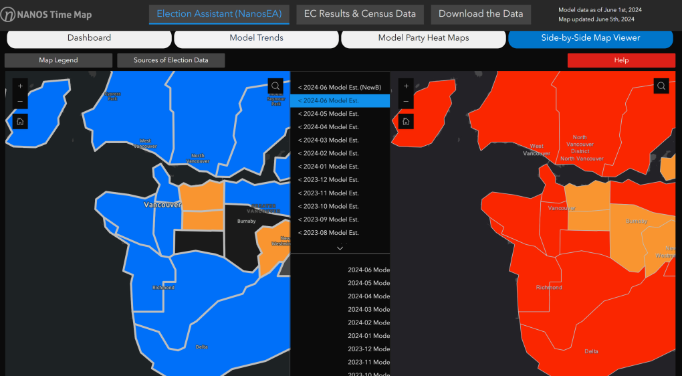
Task: Zoom in on the right map
Action: click(406, 86)
